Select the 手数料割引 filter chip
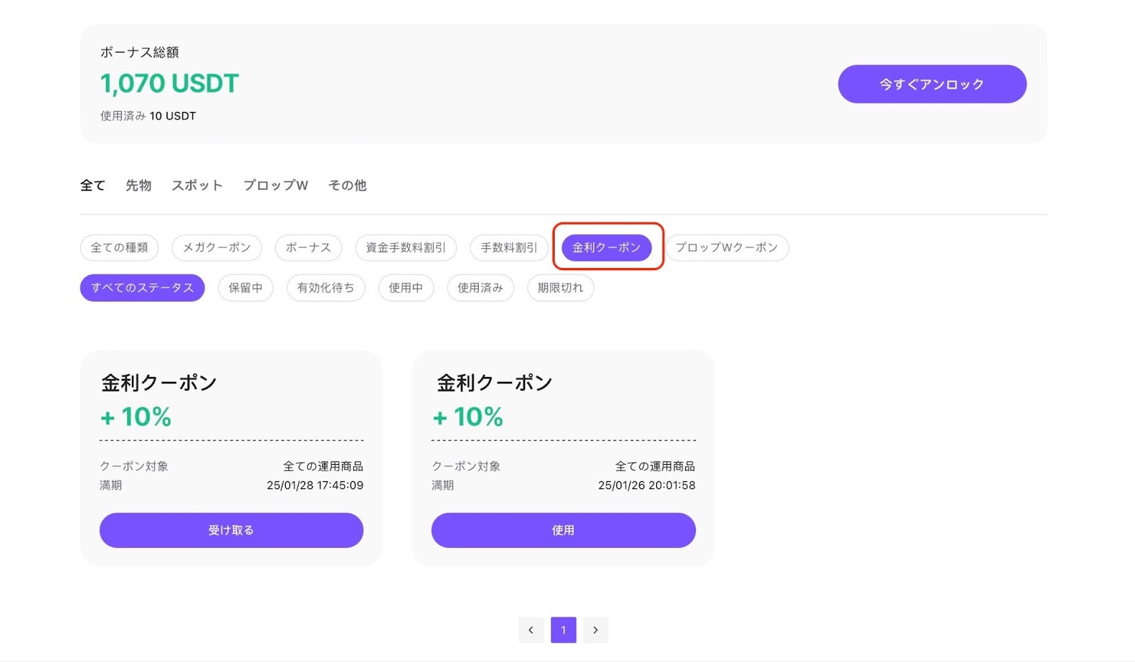Screen dimensions: 1135x662 pos(509,247)
